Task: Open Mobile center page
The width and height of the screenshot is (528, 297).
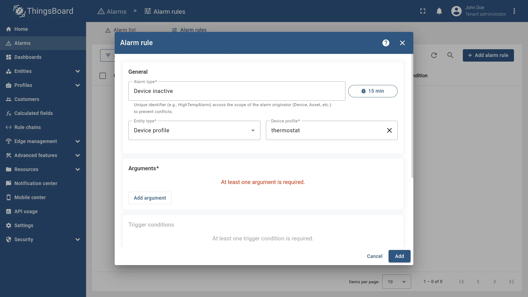Action: (43, 197)
